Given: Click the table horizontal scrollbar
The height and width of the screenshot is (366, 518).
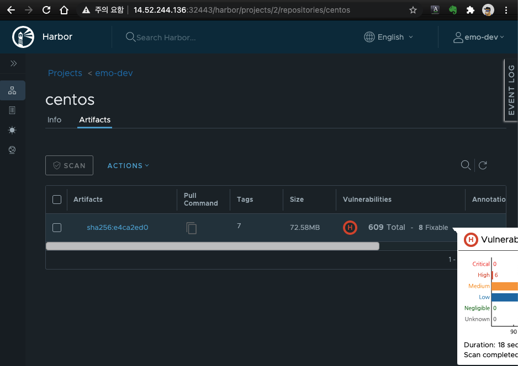Looking at the screenshot, I should pyautogui.click(x=213, y=246).
